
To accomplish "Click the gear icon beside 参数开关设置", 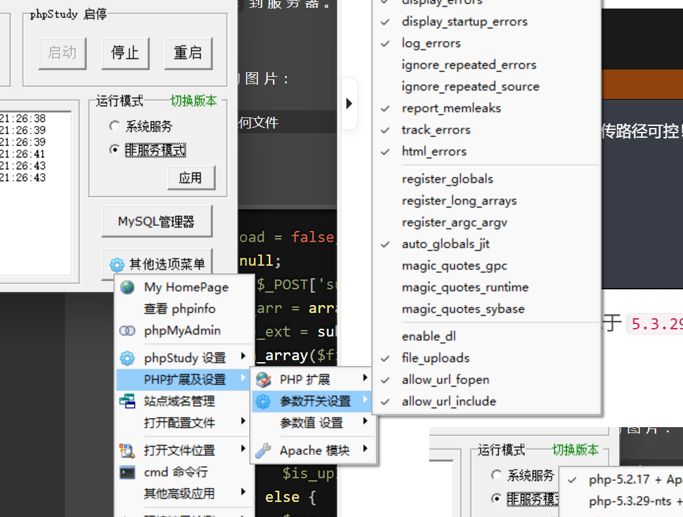I will tap(263, 401).
